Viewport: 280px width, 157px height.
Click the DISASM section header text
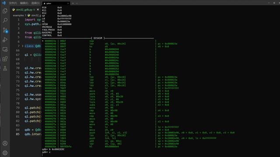[98, 38]
